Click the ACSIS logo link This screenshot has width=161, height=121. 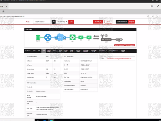point(28,22)
